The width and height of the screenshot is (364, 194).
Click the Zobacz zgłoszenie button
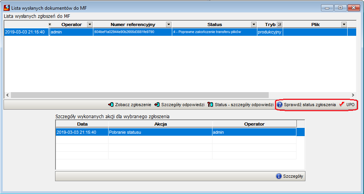(130, 105)
